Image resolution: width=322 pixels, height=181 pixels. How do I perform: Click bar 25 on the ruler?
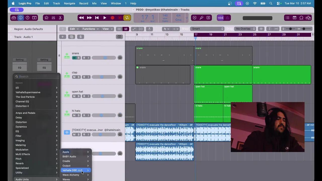tap(255, 34)
